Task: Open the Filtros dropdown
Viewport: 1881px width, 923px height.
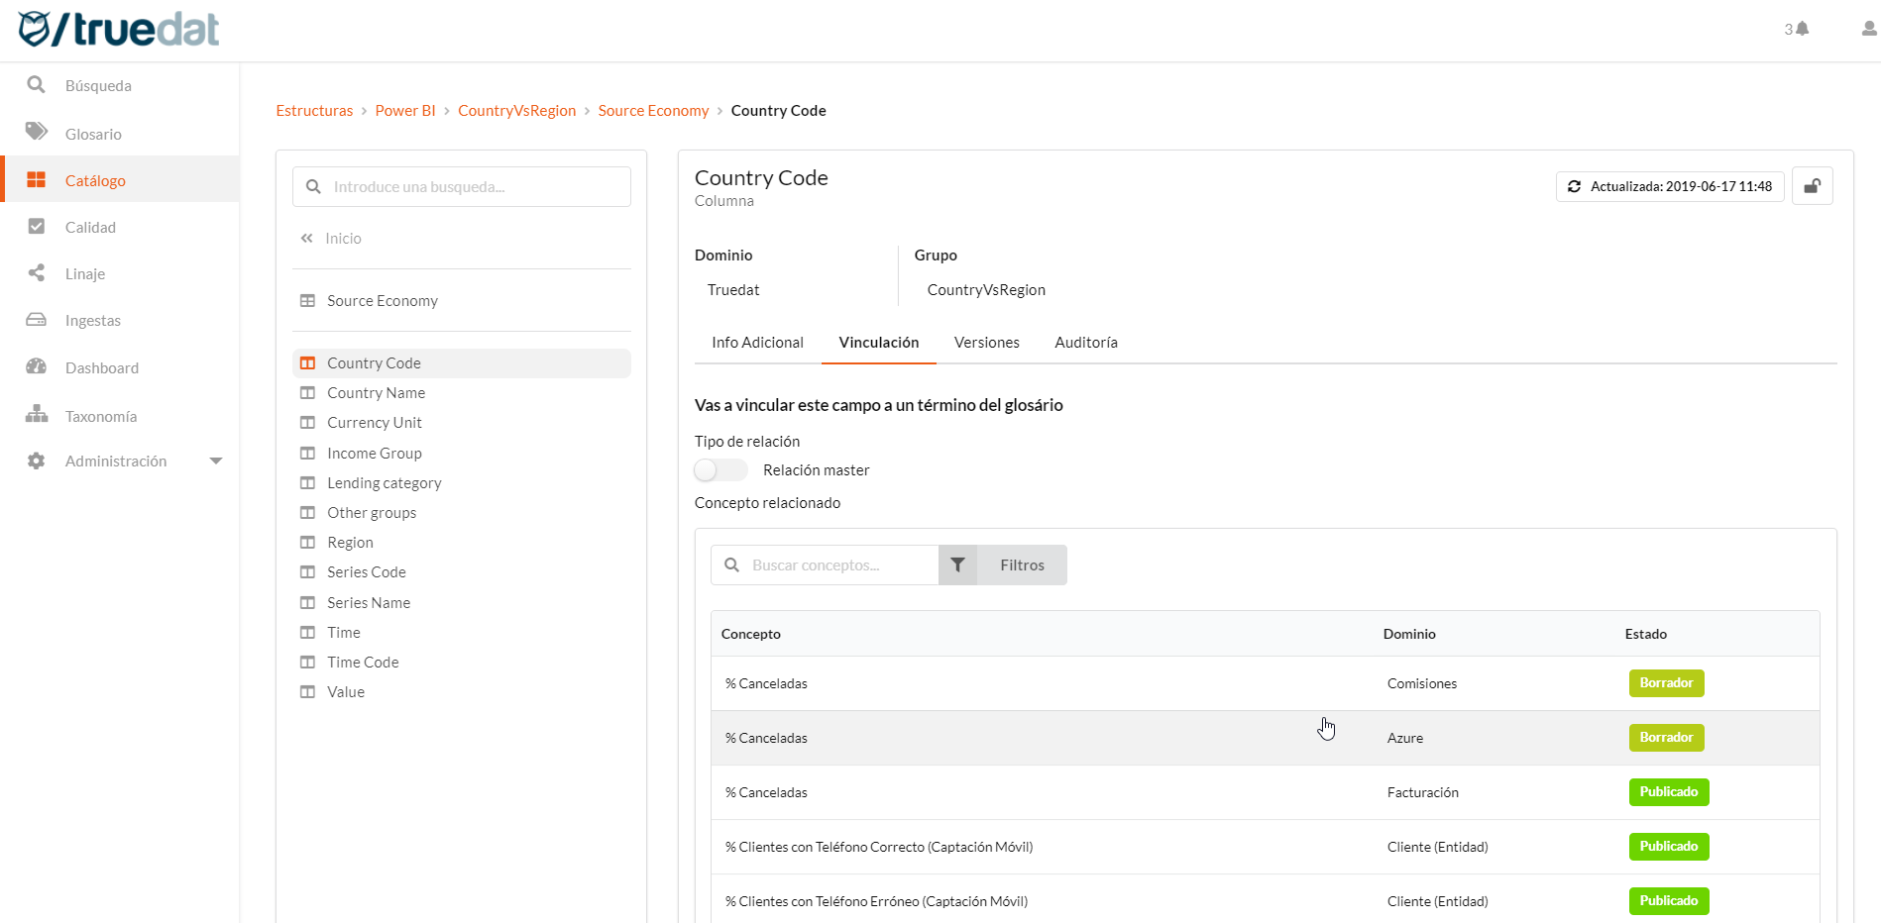Action: click(x=1021, y=564)
